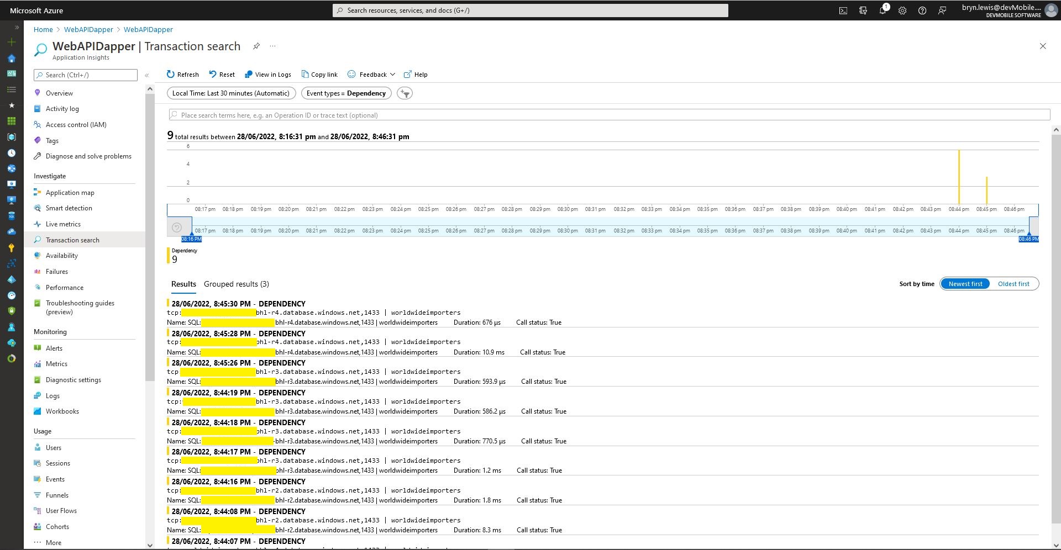Screen dimensions: 1061x550
Task: Open Application map in sidebar
Action: (x=70, y=193)
